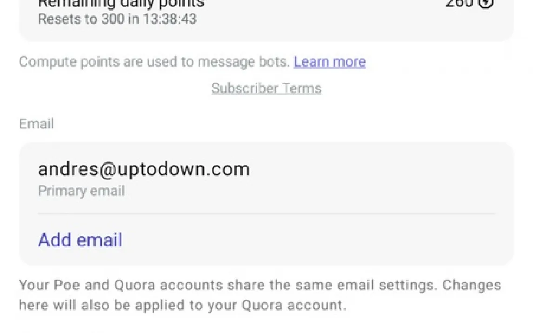533x333 pixels.
Task: Click the Primary email label
Action: (x=81, y=191)
